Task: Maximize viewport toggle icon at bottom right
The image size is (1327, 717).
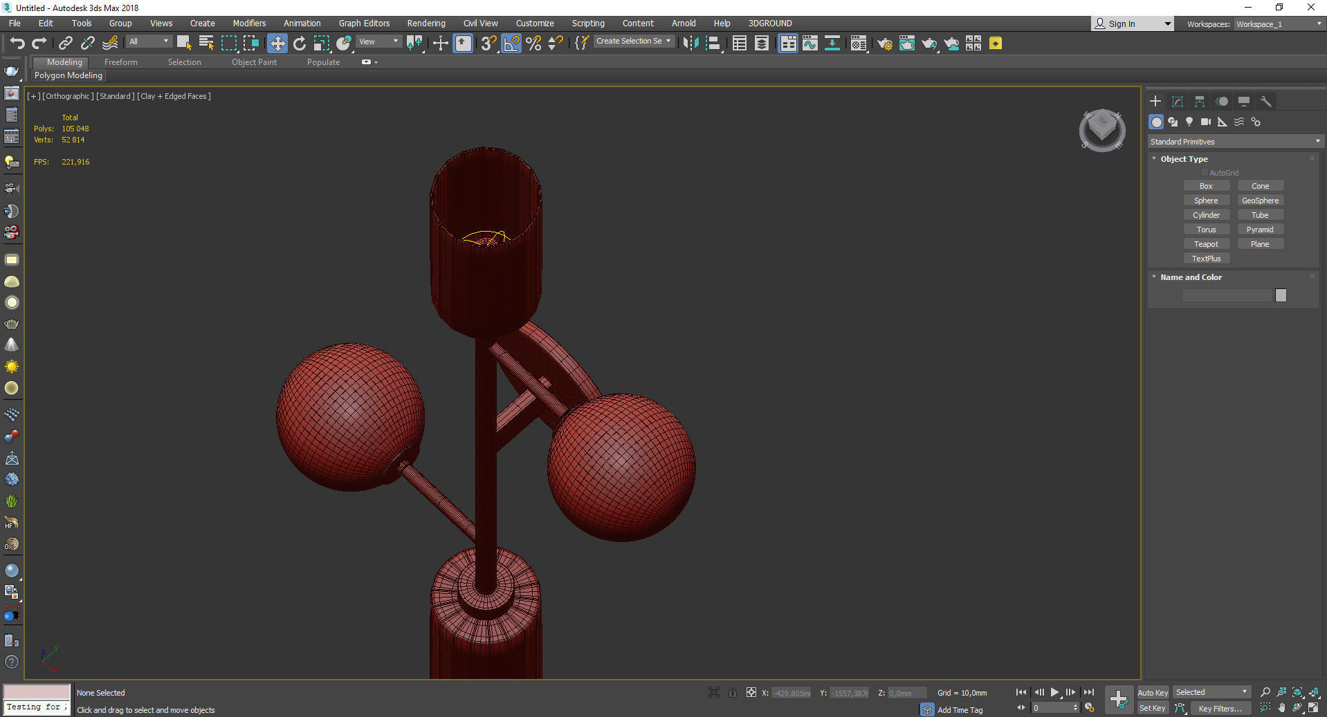Action: pyautogui.click(x=1313, y=707)
